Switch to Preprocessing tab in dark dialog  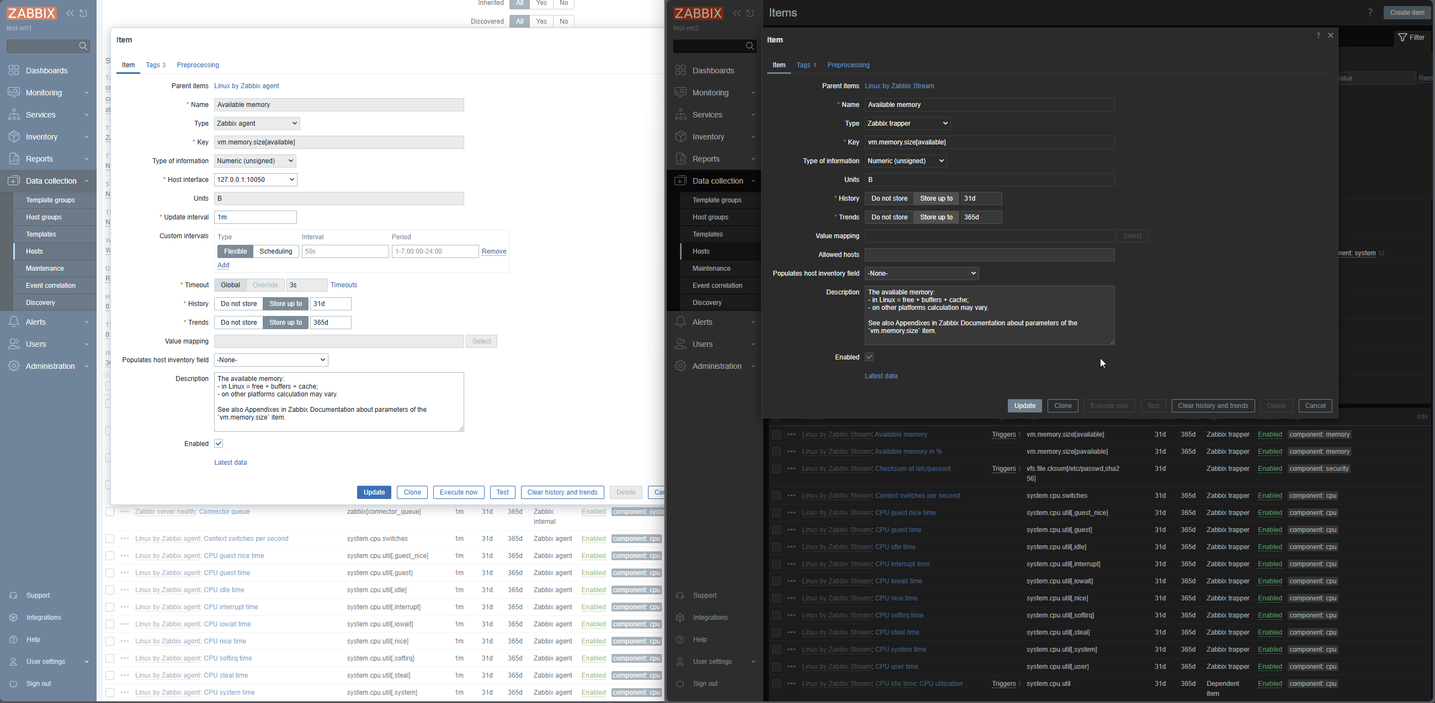click(x=848, y=66)
